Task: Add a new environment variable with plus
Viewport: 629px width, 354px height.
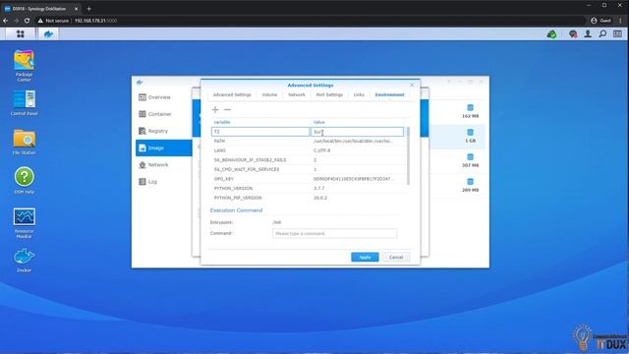Action: tap(215, 109)
